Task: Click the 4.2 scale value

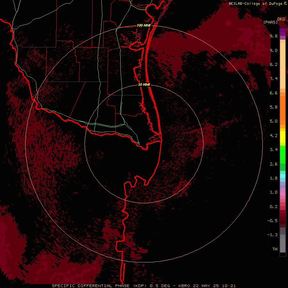Action: click(x=274, y=136)
